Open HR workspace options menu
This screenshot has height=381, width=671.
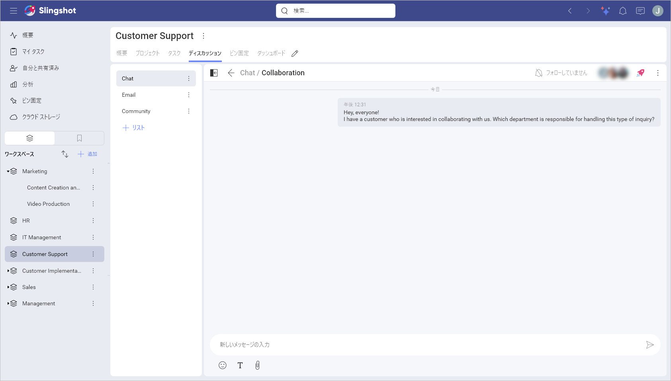coord(93,221)
